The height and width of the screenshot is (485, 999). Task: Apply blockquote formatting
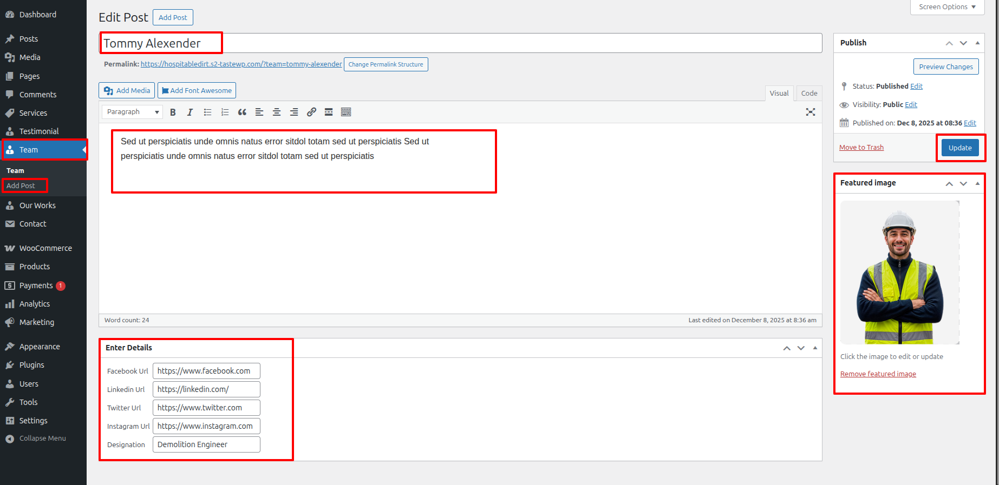pos(242,112)
